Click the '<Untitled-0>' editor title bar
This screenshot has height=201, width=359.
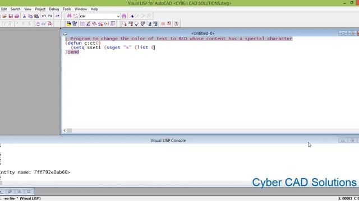pos(203,33)
